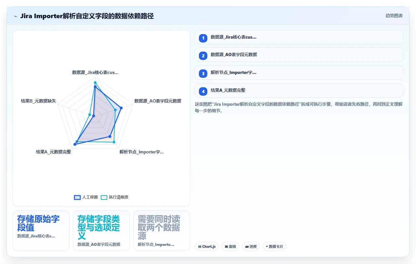Click the 表格 tag
416x264 pixels.
tap(230, 246)
